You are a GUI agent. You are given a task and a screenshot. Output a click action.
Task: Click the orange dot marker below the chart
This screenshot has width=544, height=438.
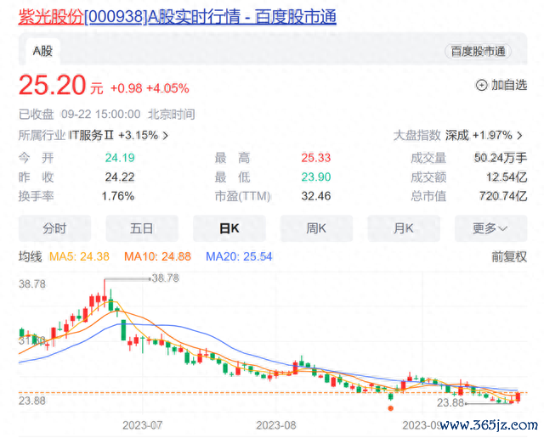[390, 408]
